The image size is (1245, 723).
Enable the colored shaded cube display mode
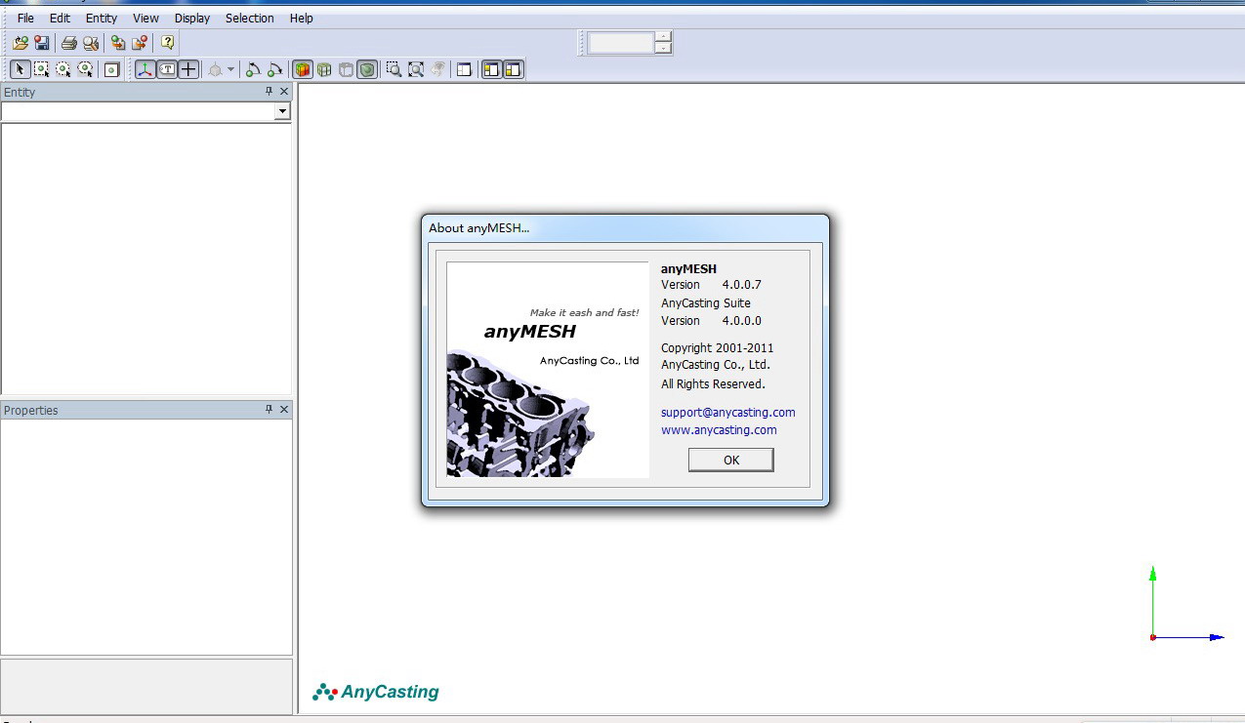[x=303, y=69]
